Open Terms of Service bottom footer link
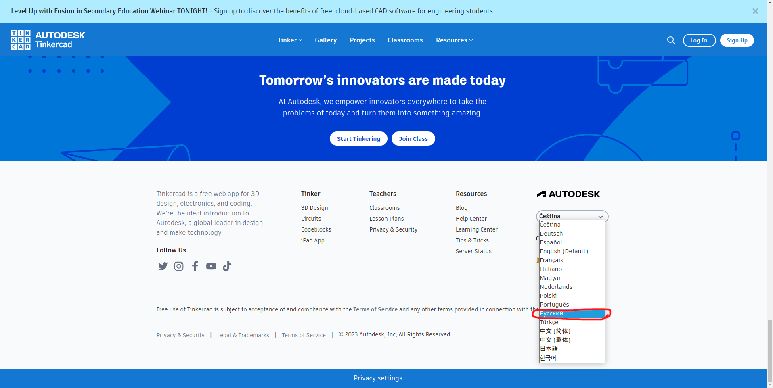Screen dimensions: 773x388 point(304,335)
